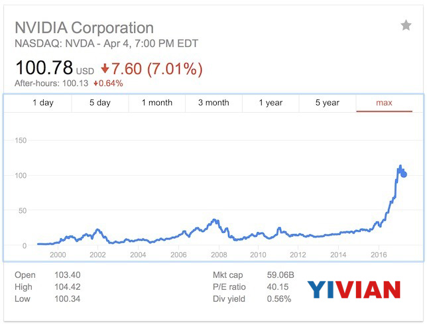The height and width of the screenshot is (325, 427).
Task: Choose the 1 year tab
Action: [271, 103]
